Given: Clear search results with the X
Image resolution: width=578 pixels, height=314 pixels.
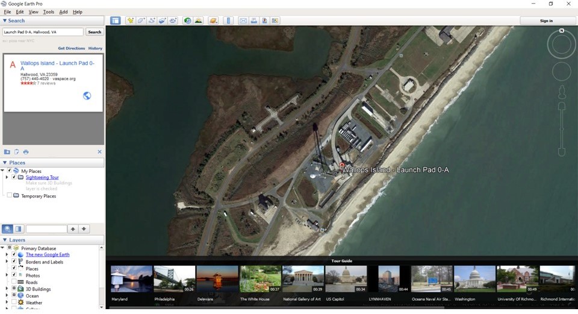Looking at the screenshot, I should (x=99, y=152).
